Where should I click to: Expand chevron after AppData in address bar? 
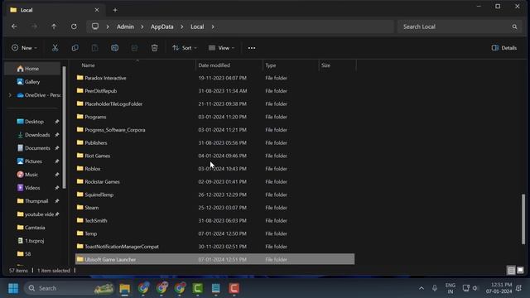tap(182, 26)
